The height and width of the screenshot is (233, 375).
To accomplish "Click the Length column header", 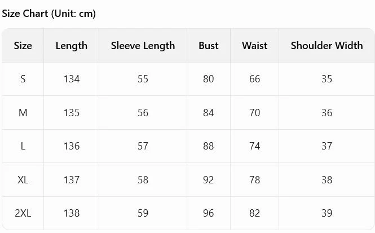I will [x=71, y=46].
